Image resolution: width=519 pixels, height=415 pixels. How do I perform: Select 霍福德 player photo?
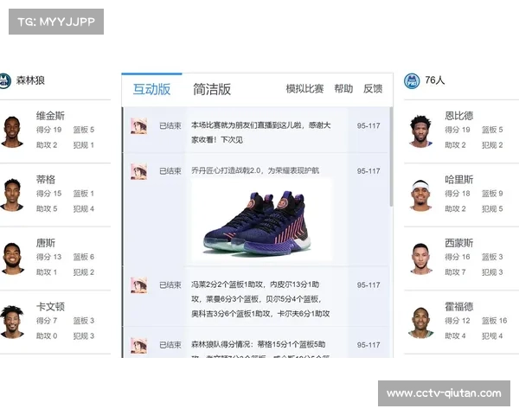pos(420,322)
